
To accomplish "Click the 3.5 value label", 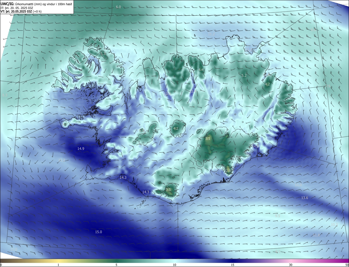I will [x=168, y=189].
